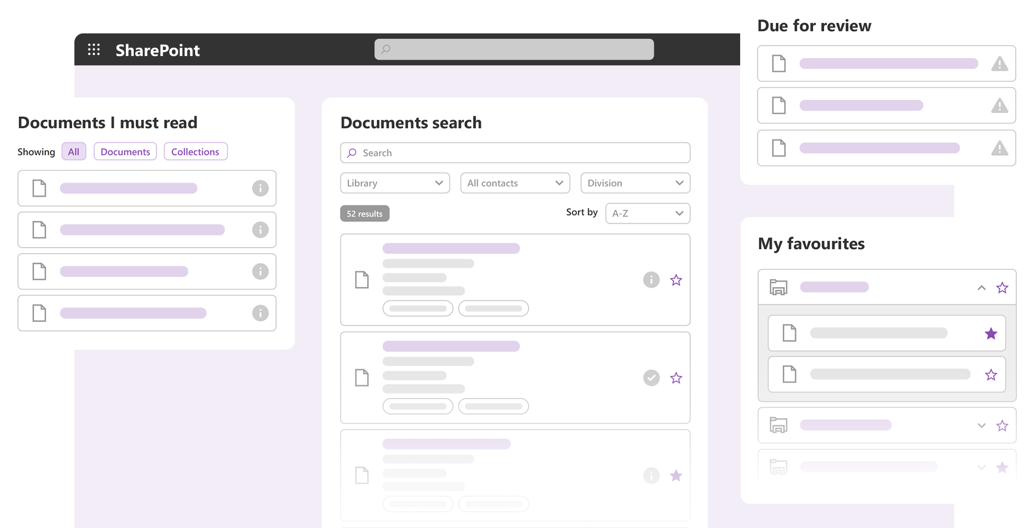Unfavourite first document in expanded collection
1035x528 pixels.
991,334
